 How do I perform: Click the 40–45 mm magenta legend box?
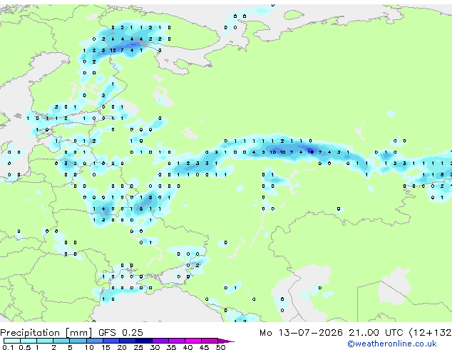(193, 341)
